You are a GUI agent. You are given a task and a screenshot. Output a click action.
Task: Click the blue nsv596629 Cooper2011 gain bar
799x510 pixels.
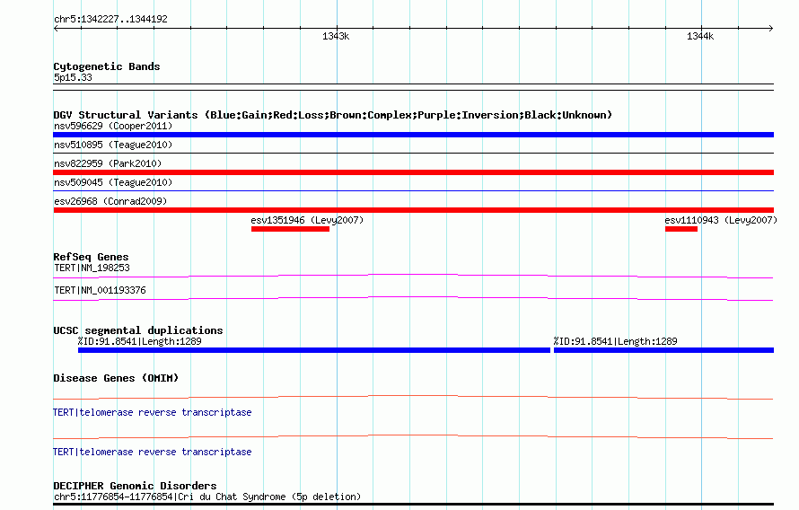click(x=413, y=135)
